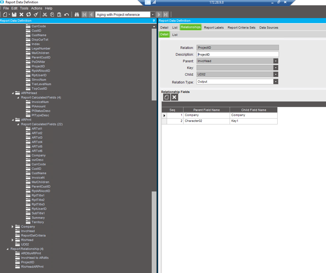This screenshot has height=273, width=326.
Task: Save the report data definition
Action: pos(14,14)
